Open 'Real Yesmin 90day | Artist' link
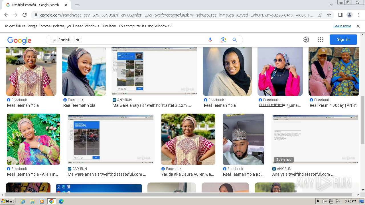The width and height of the screenshot is (365, 205). pyautogui.click(x=333, y=105)
